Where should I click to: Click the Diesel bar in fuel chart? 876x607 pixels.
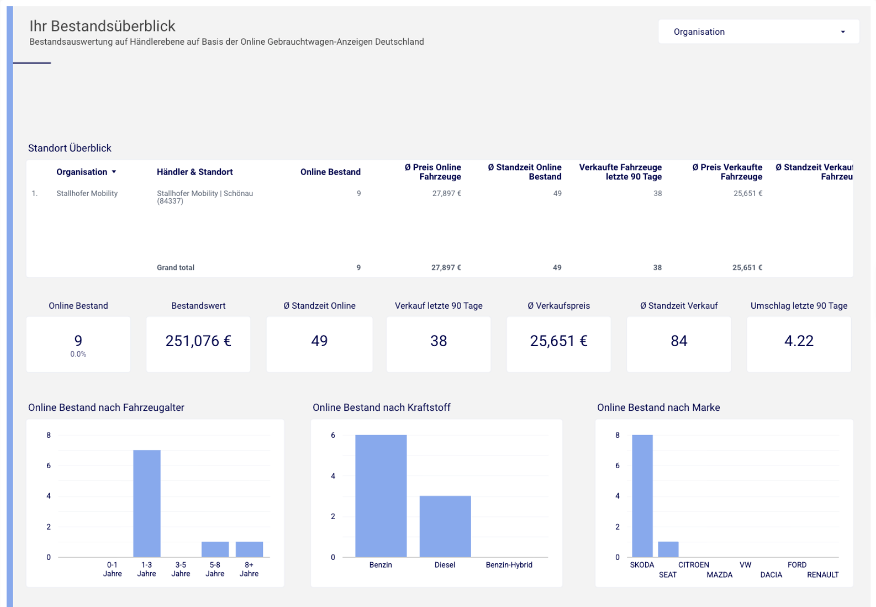[445, 527]
